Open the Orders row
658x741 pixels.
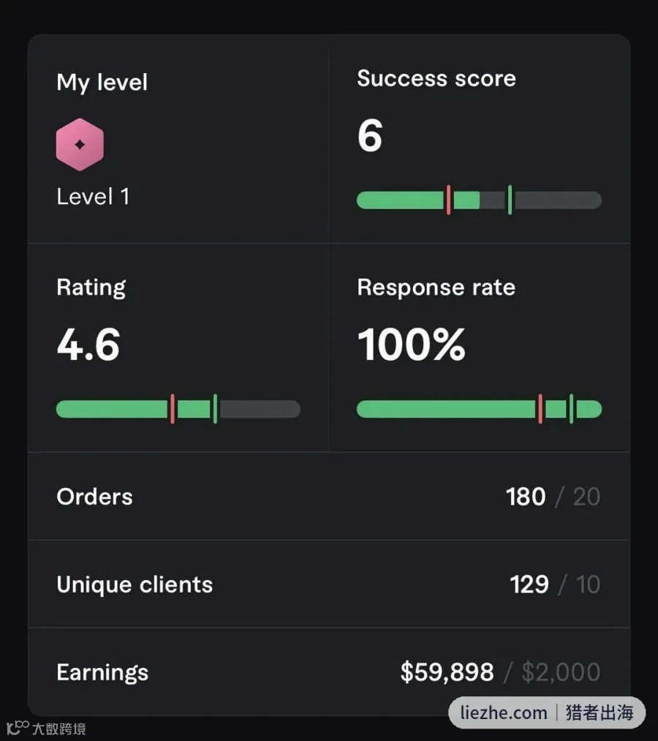(329, 496)
